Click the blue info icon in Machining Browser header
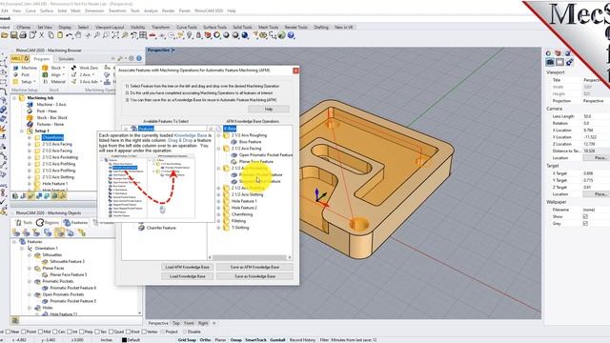This screenshot has height=343, width=610. click(x=139, y=58)
